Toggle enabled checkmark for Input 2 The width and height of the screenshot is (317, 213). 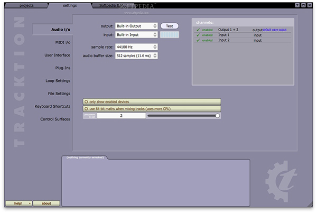click(198, 40)
